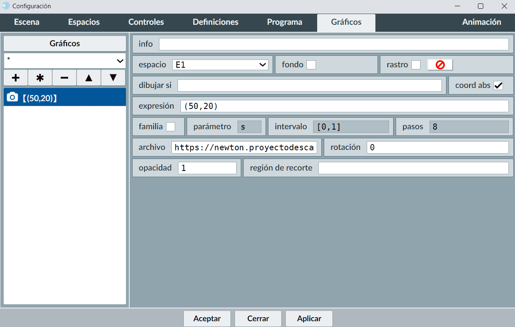The image size is (515, 327).
Task: Enable the familia checkbox
Action: coord(170,127)
